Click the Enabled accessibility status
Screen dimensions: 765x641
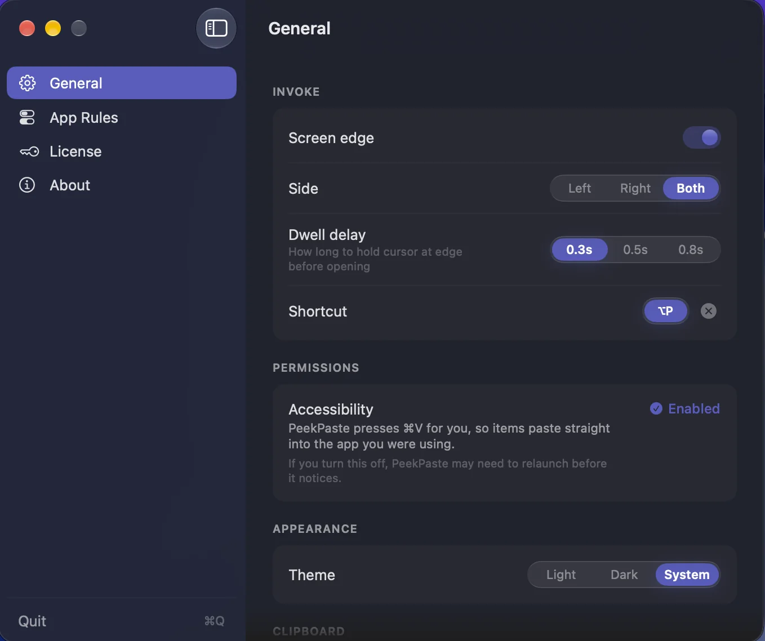(x=685, y=408)
